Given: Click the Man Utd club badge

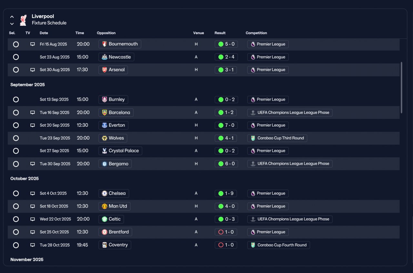Looking at the screenshot, I should 105,206.
